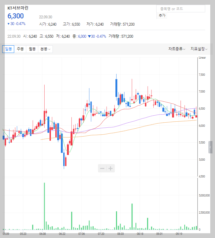This screenshot has width=215, height=238.
Task: Open the 차트종류 chart type dropdown
Action: click(x=177, y=49)
